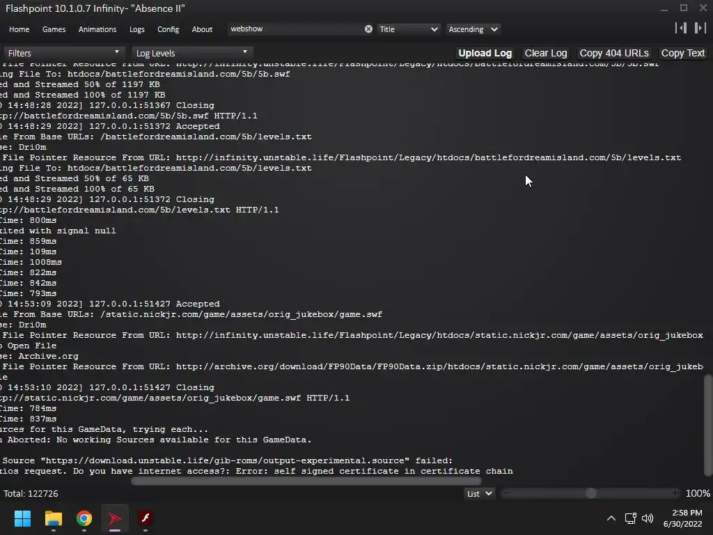
Task: Open Google Chrome from taskbar
Action: [x=84, y=518]
